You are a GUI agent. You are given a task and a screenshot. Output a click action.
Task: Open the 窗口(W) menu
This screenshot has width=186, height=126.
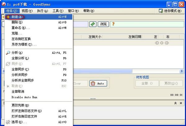pos(73,11)
